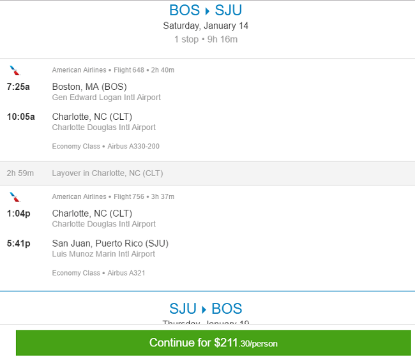
Task: Click the American Airlines logo for Flight 756
Action: pos(15,197)
